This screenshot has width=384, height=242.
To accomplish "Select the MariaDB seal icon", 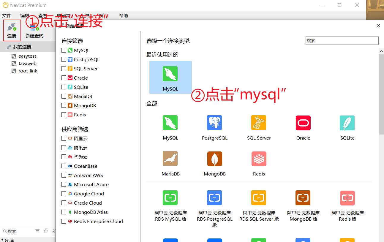I will coord(170,159).
